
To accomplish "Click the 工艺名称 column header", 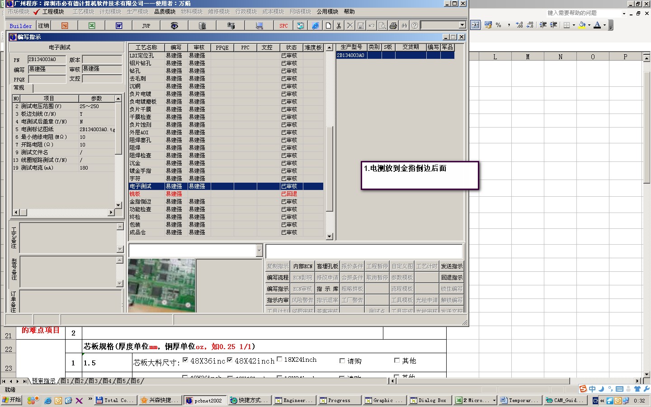I will click(x=146, y=47).
